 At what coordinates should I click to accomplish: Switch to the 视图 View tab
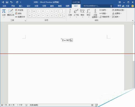click(x=67, y=6)
